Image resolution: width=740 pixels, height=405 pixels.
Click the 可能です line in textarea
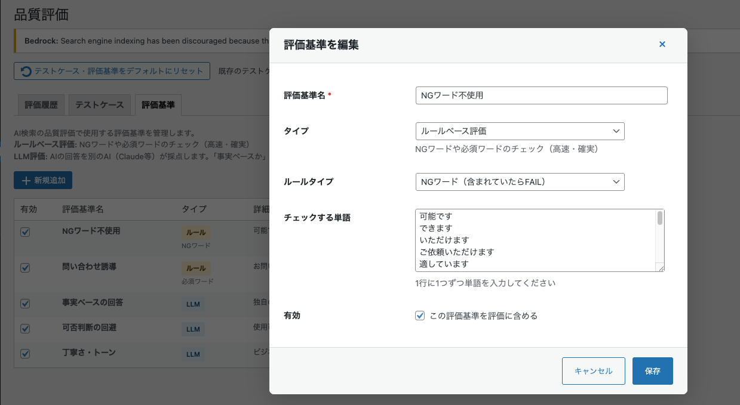[436, 216]
